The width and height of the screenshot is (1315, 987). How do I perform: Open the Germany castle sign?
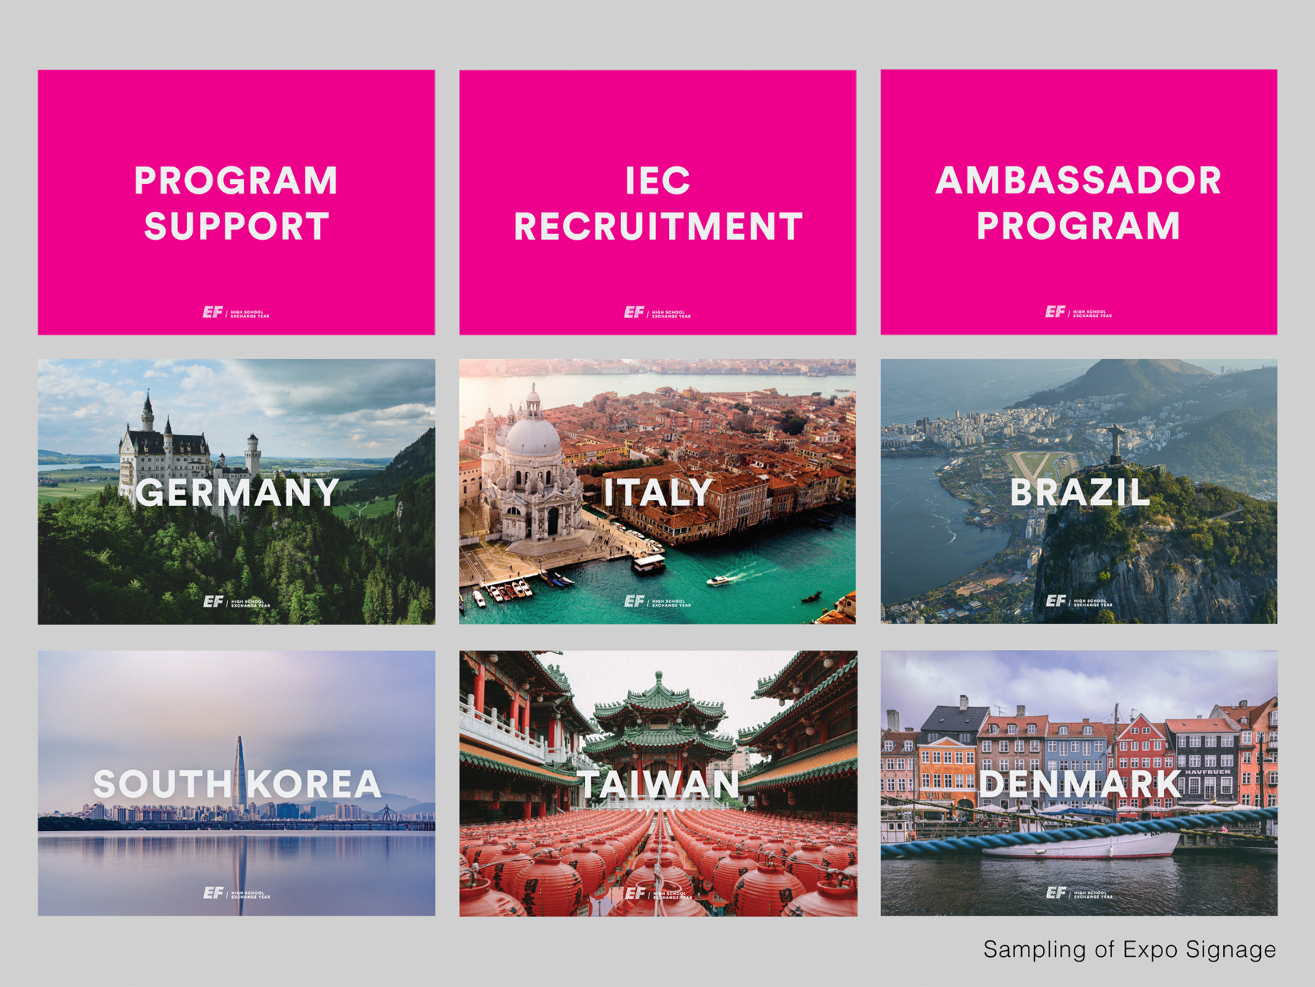point(236,491)
